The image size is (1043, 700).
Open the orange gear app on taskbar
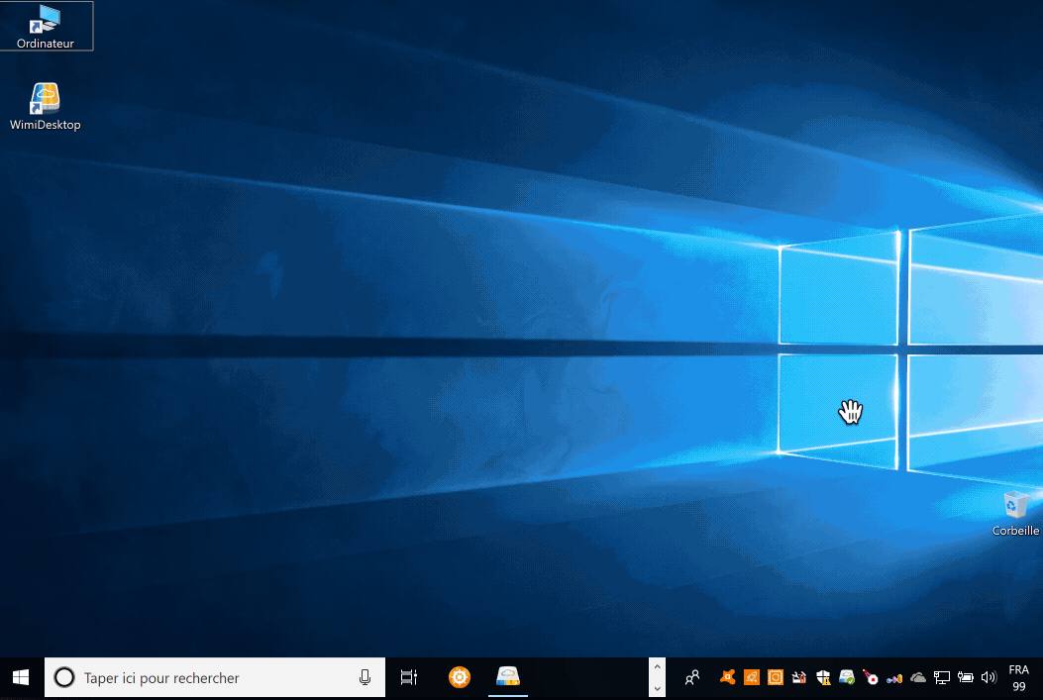click(x=459, y=677)
